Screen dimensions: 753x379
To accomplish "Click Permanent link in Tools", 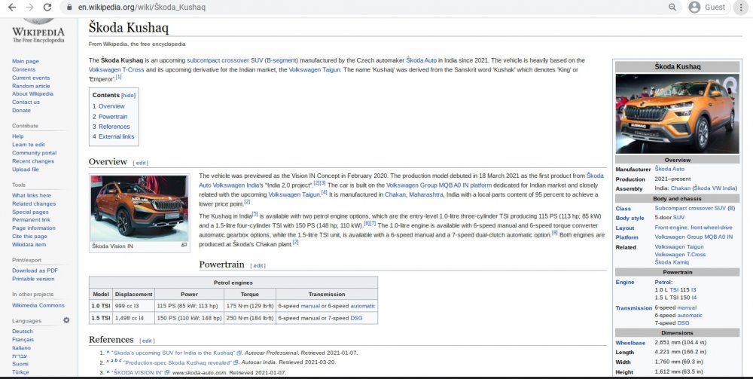I will coord(31,220).
